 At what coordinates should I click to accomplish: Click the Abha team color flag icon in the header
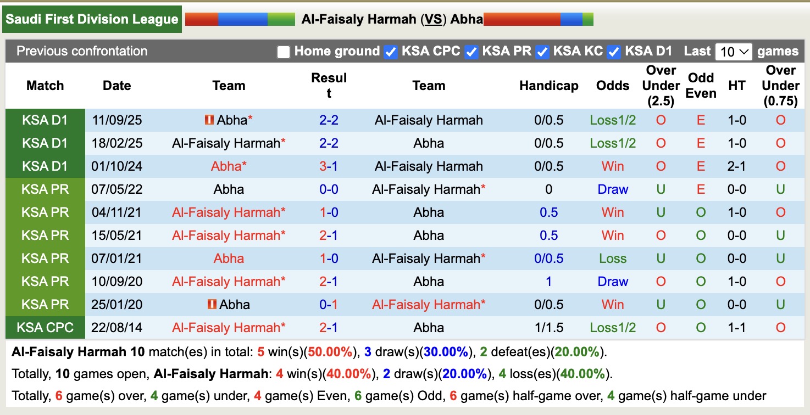(x=539, y=18)
